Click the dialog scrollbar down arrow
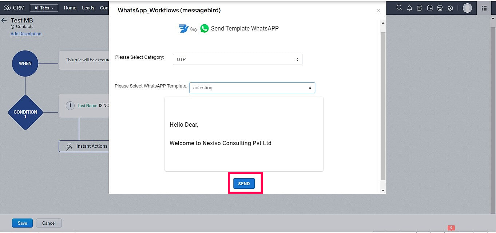 tap(382, 190)
